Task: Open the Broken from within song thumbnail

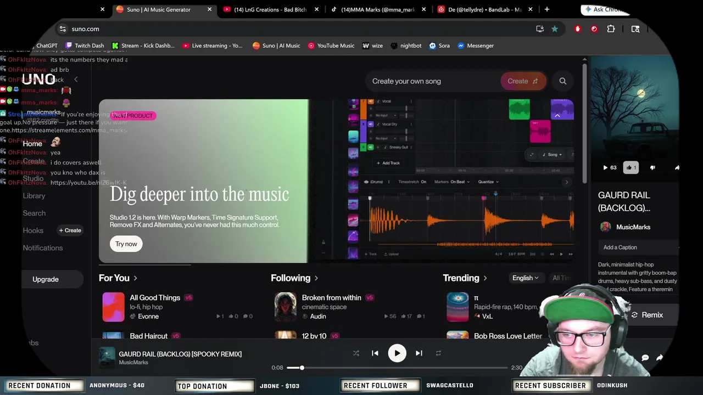Action: point(286,307)
